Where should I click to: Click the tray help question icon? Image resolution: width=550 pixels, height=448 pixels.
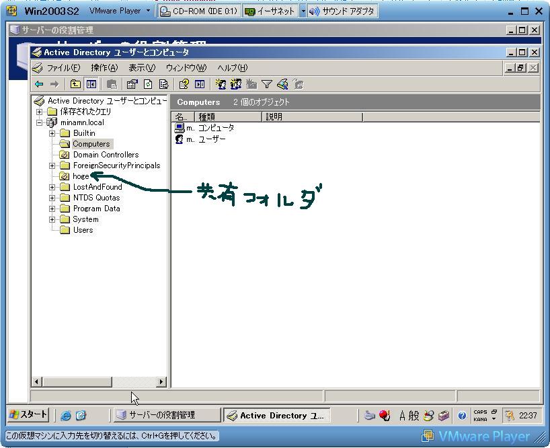pyautogui.click(x=462, y=416)
